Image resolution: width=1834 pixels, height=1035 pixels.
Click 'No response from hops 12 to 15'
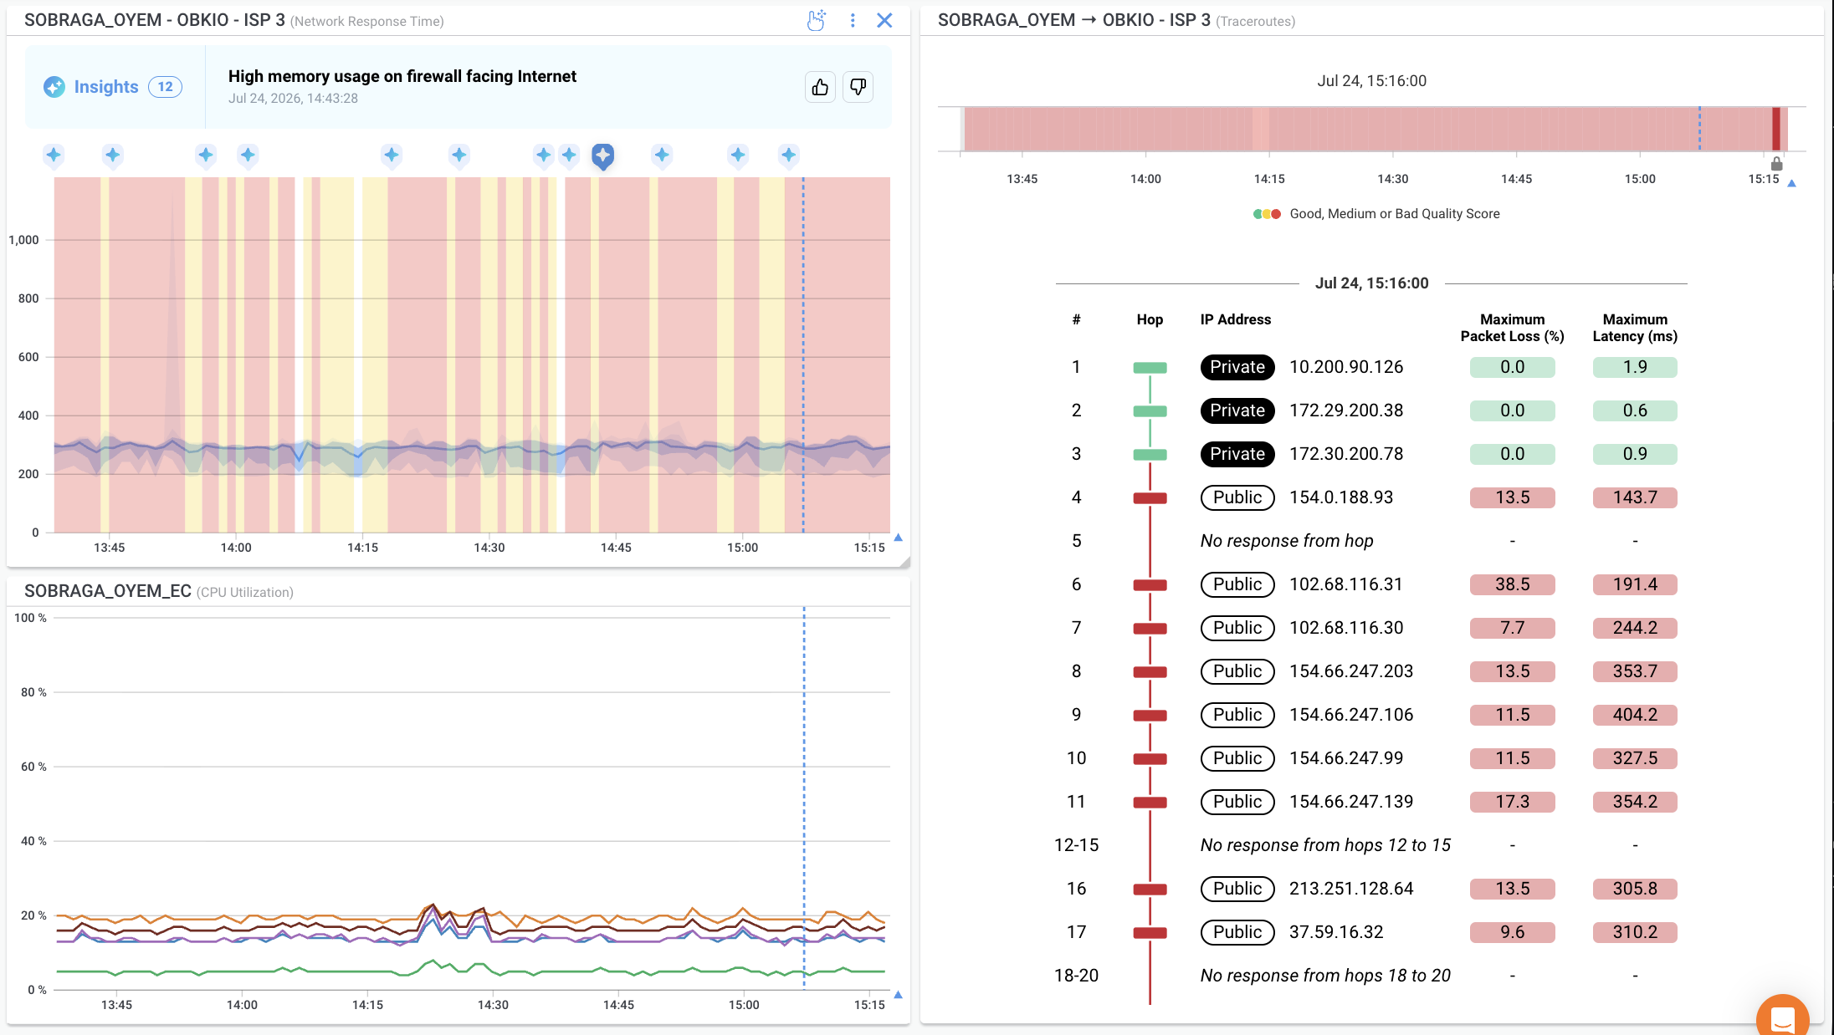[1325, 845]
